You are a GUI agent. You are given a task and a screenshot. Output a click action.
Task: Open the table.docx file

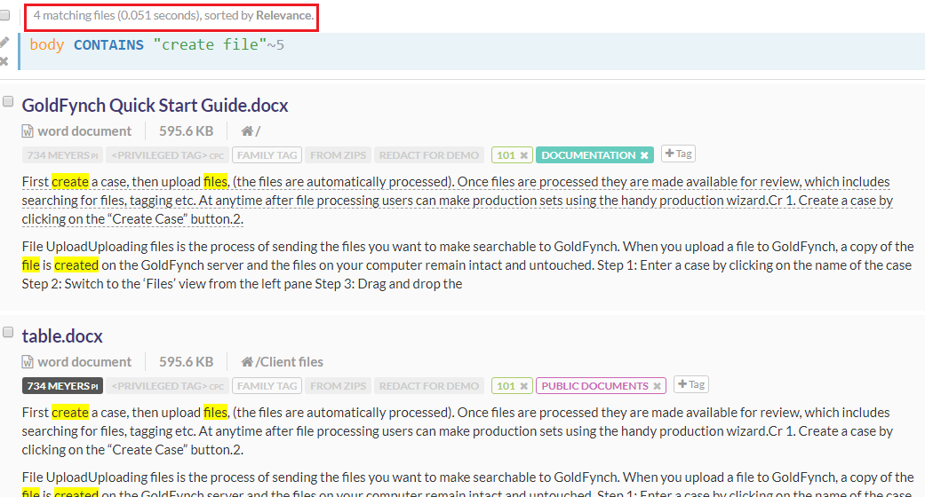pos(62,336)
